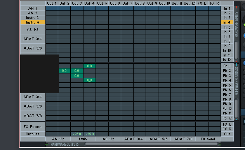245x150 pixels.
Task: Select the In 12 label
Action: pyautogui.click(x=227, y=60)
